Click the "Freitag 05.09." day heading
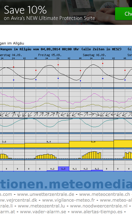 click(x=50, y=55)
